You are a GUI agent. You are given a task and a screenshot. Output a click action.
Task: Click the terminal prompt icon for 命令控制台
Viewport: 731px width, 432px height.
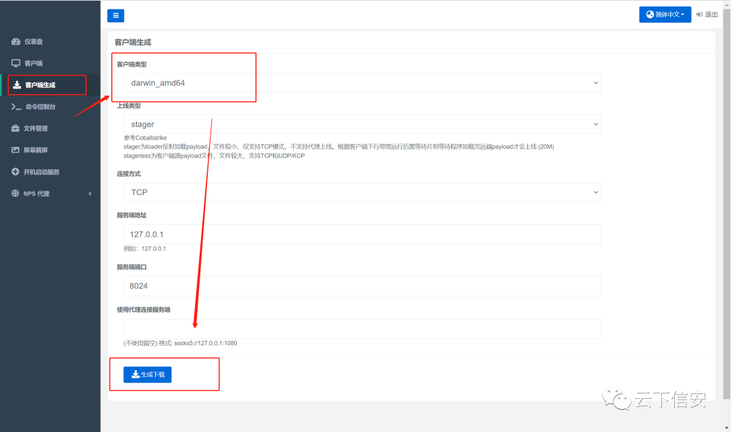(16, 107)
